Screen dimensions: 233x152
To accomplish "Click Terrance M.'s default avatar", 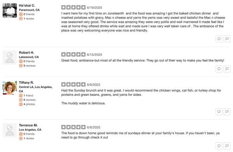I will point(10,130).
